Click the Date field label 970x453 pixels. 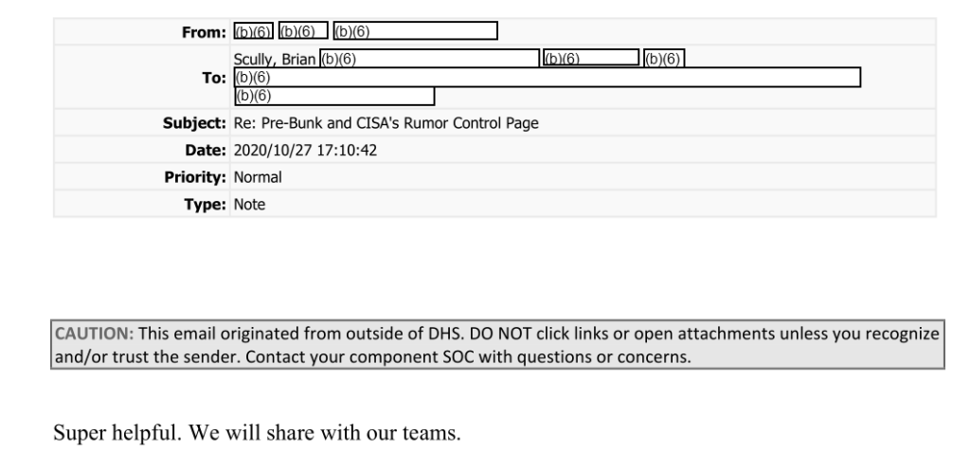point(206,151)
